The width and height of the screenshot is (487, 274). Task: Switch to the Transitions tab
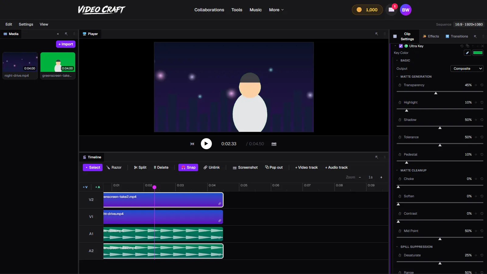457,36
